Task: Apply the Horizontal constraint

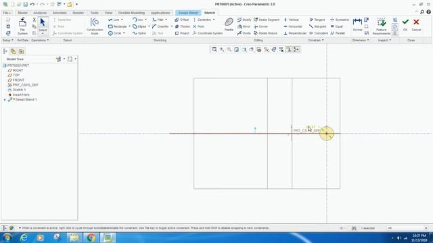Action: point(293,26)
